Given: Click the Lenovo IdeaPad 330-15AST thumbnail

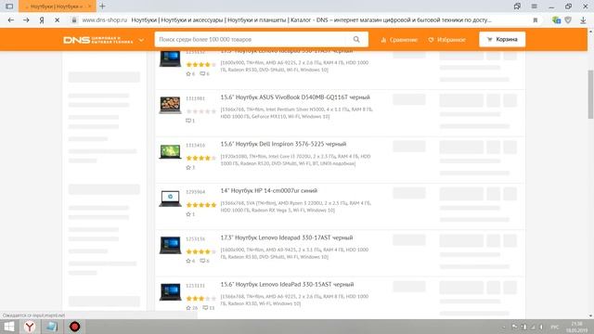Looking at the screenshot, I should click(x=170, y=292).
